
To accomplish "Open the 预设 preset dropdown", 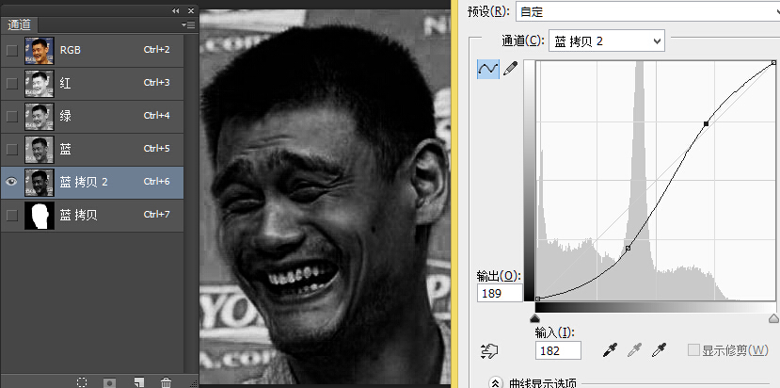I will (x=647, y=11).
